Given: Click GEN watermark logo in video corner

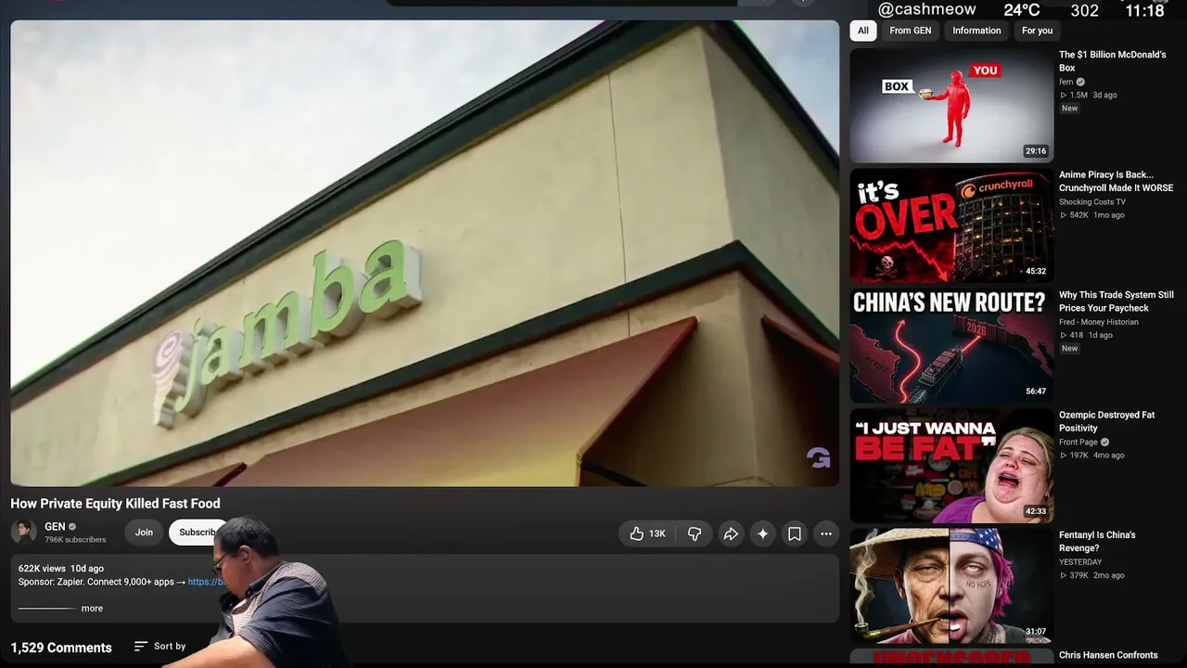Looking at the screenshot, I should [818, 457].
